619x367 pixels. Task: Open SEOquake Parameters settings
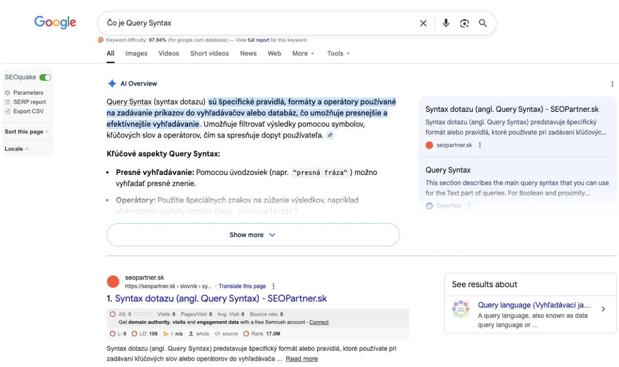point(28,93)
